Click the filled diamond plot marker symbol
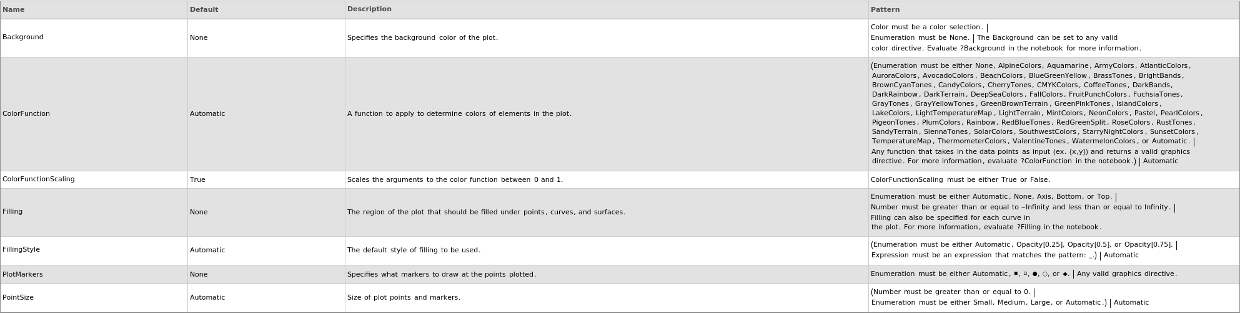 (x=1065, y=274)
